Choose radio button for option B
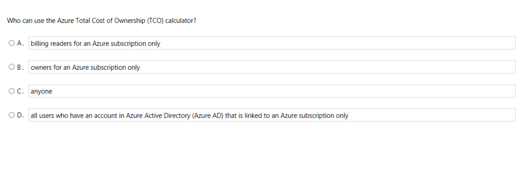This screenshot has width=530, height=174. point(11,67)
